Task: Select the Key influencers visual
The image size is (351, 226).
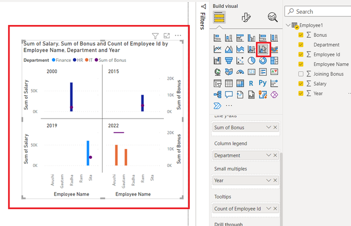Action: point(274,83)
